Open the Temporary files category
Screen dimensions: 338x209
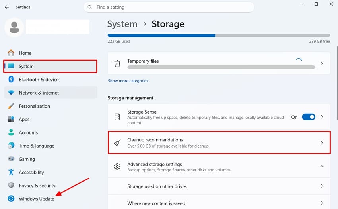coord(219,63)
